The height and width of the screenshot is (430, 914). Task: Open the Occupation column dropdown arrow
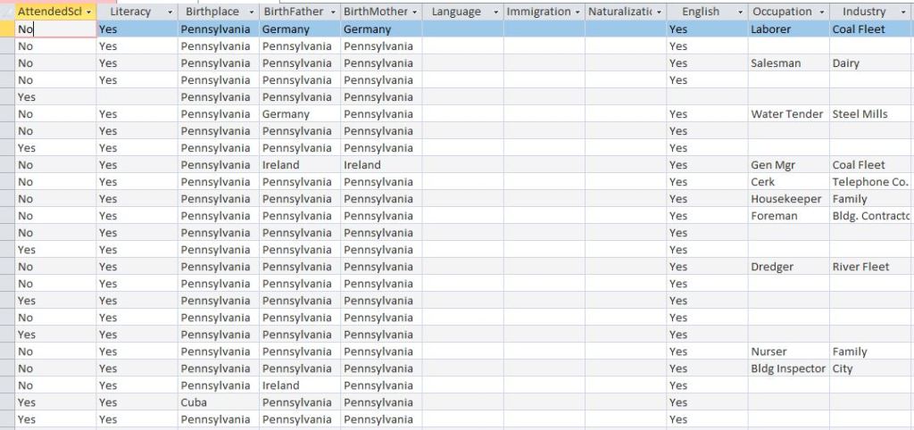821,12
